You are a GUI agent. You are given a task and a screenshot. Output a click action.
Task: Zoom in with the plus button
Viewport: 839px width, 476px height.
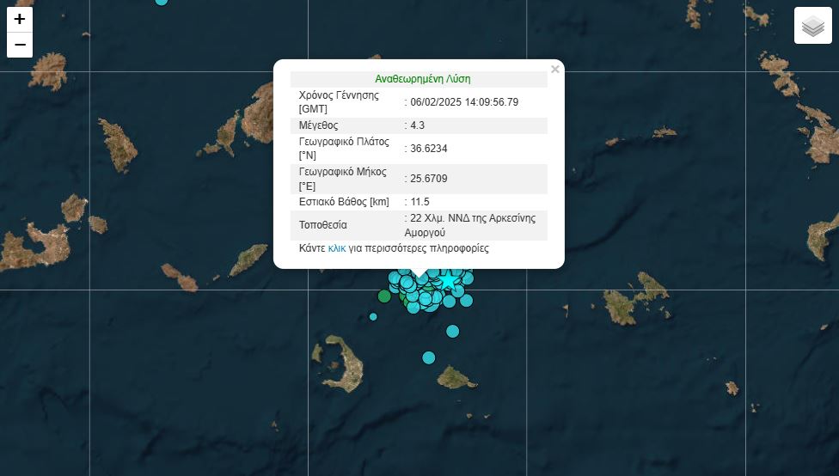pos(20,19)
